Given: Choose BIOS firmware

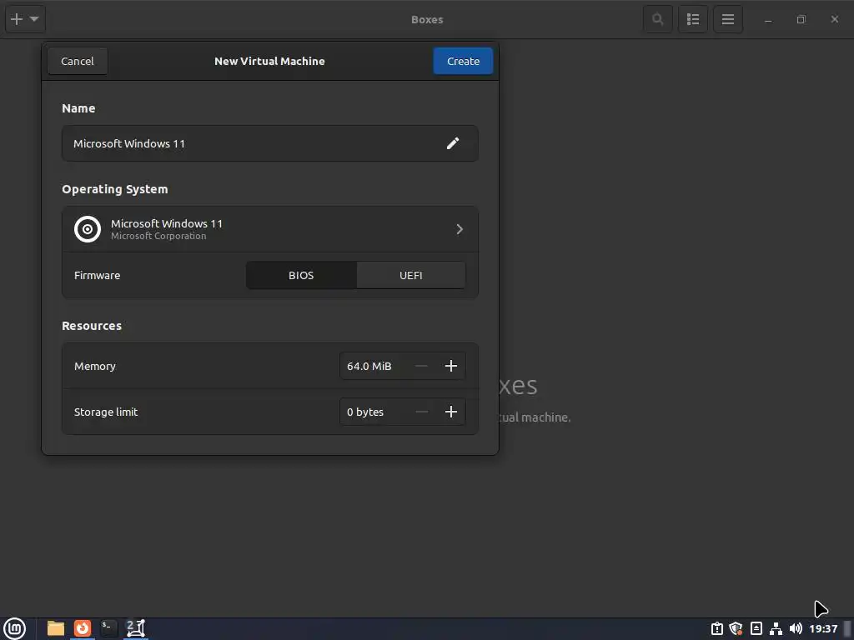Looking at the screenshot, I should pyautogui.click(x=301, y=275).
